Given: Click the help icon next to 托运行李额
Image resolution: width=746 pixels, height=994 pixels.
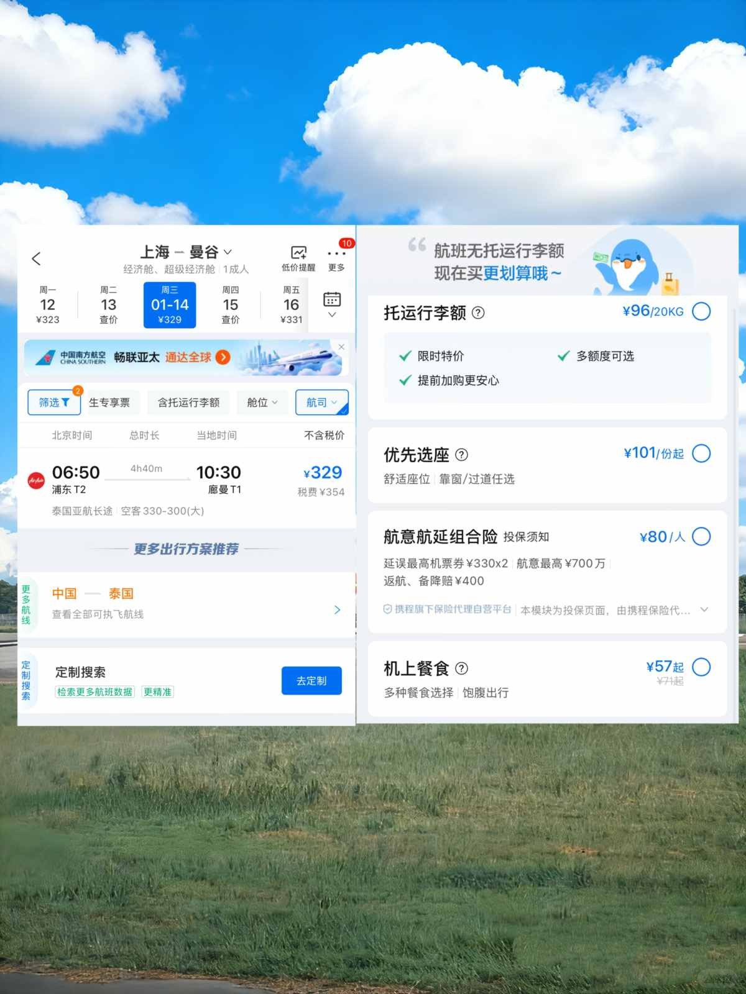Looking at the screenshot, I should point(478,312).
